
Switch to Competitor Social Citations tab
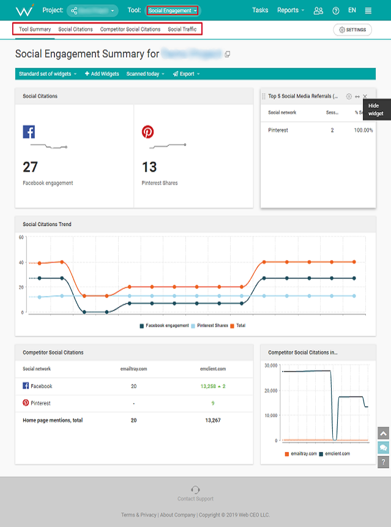coord(130,29)
